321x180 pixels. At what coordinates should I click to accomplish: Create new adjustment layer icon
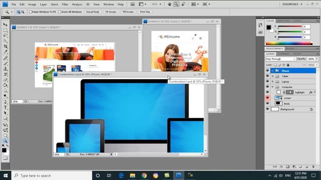point(294,166)
